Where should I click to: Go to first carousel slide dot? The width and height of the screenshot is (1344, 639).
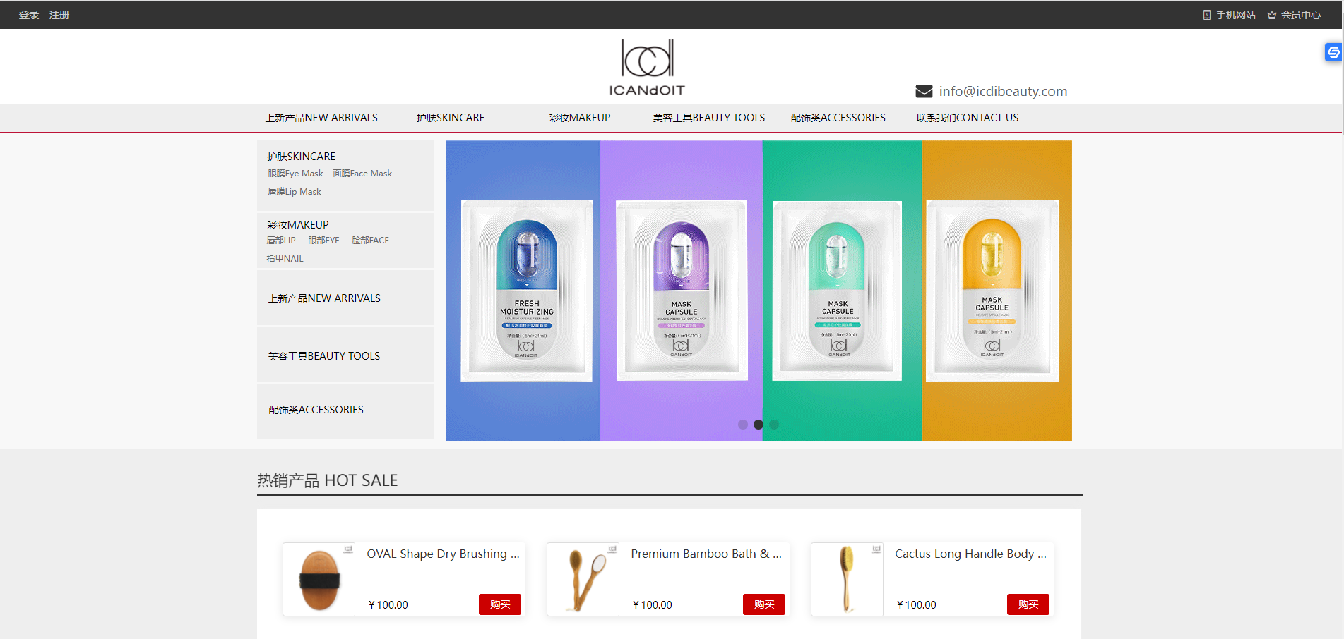point(743,425)
